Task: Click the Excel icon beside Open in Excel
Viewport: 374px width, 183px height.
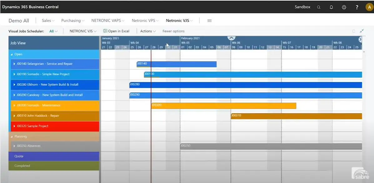Action: tap(105, 31)
